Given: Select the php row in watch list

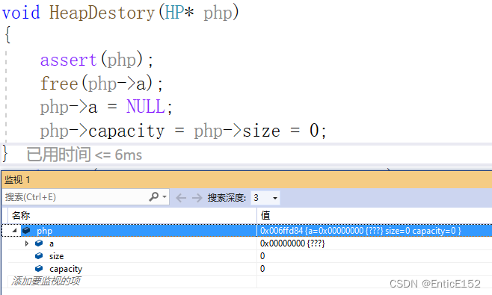Looking at the screenshot, I should coord(247,231).
